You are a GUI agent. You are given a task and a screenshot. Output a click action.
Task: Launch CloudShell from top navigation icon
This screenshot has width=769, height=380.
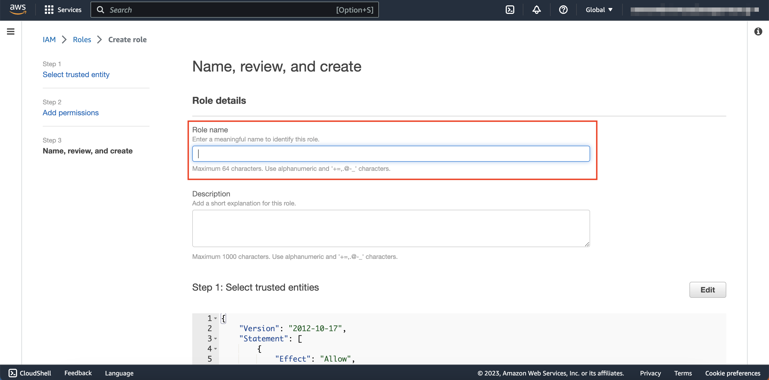(x=510, y=10)
